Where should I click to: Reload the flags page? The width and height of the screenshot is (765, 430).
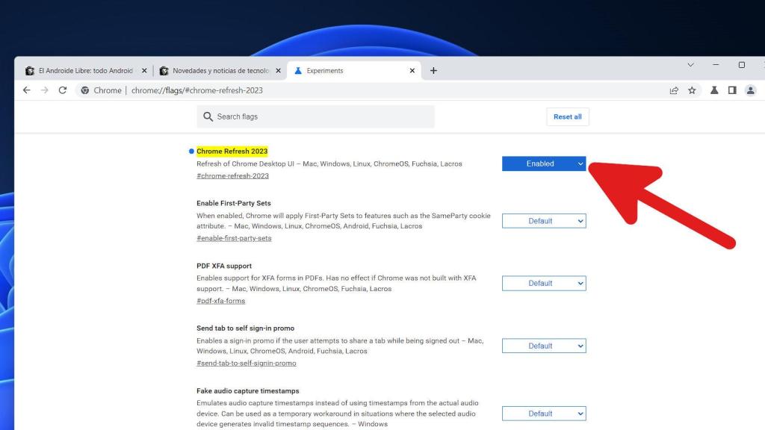click(63, 90)
